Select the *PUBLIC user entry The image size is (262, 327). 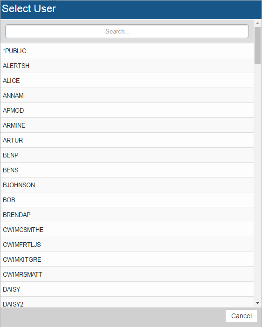pyautogui.click(x=127, y=51)
